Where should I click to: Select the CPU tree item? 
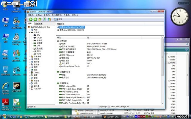pyautogui.click(x=38, y=35)
